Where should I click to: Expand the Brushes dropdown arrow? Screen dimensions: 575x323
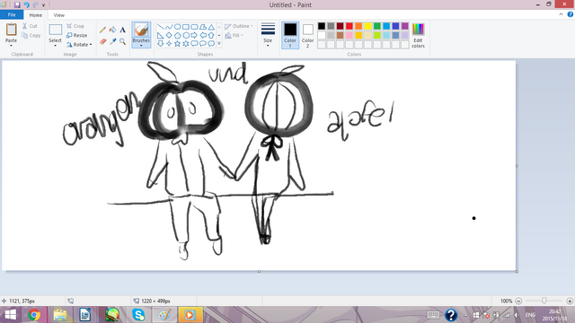coord(141,46)
